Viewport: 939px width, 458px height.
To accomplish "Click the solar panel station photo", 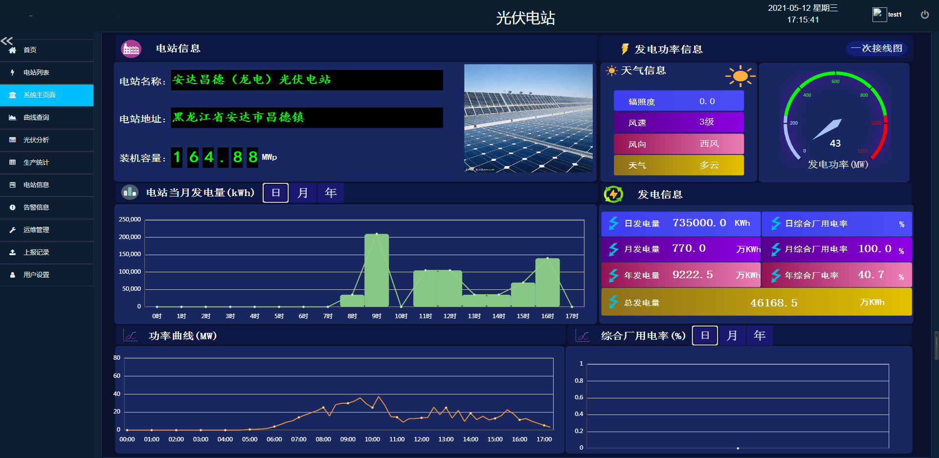I will click(x=528, y=118).
